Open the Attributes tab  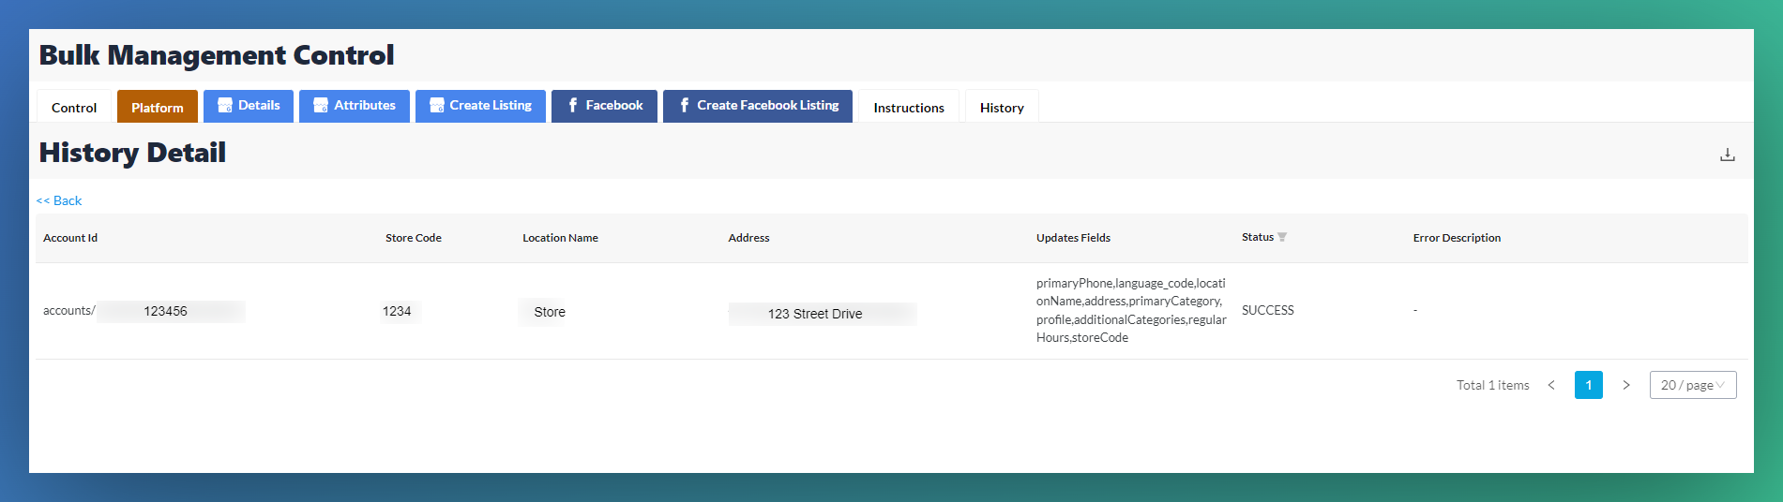[355, 106]
